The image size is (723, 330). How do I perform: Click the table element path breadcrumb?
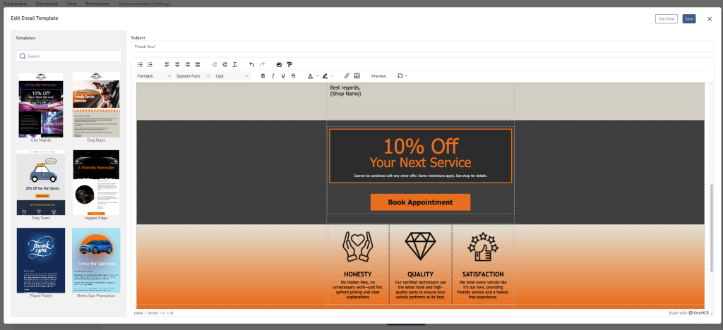point(138,313)
